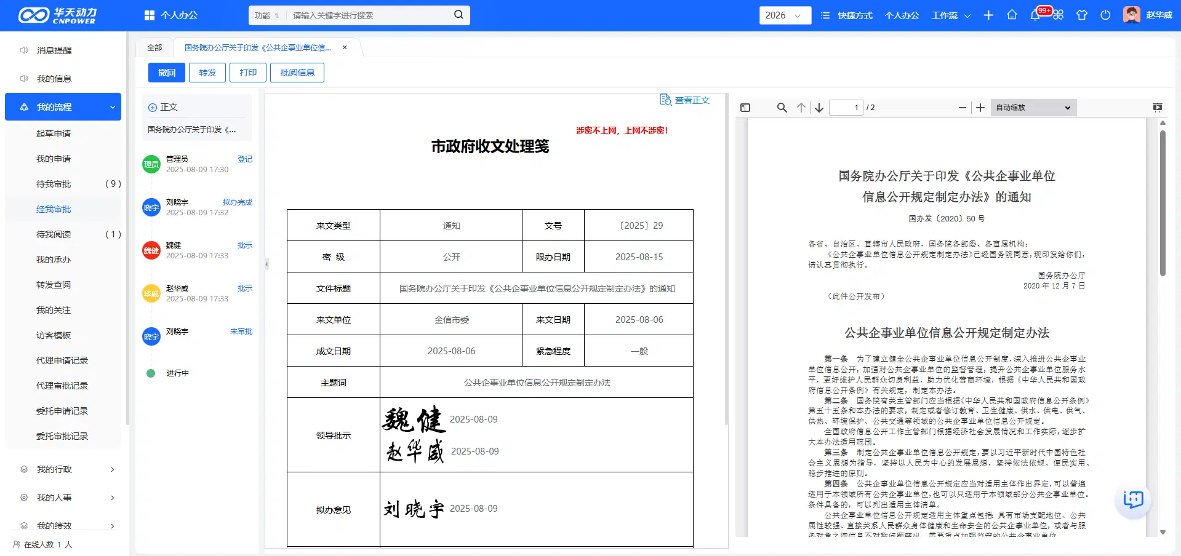The height and width of the screenshot is (556, 1181).
Task: Open the app grid icon with 99+ badge
Action: (x=1058, y=15)
